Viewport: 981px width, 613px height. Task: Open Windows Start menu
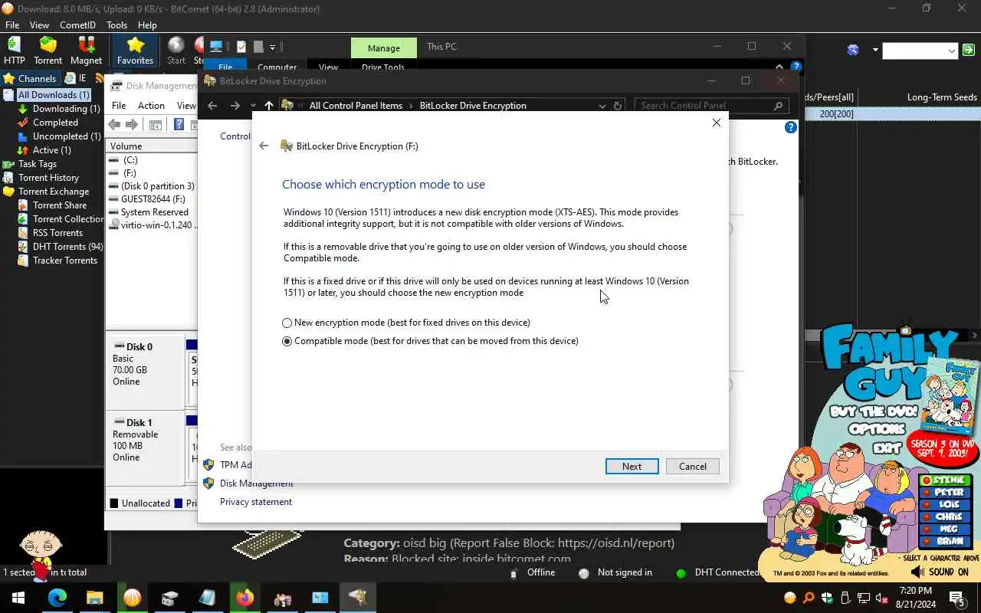pos(18,598)
